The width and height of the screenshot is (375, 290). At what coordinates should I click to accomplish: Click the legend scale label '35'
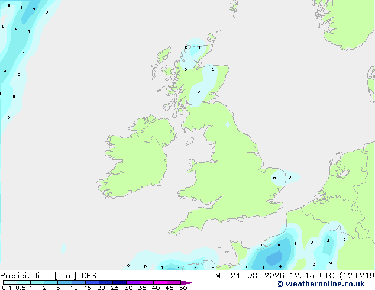pyautogui.click(x=142, y=288)
